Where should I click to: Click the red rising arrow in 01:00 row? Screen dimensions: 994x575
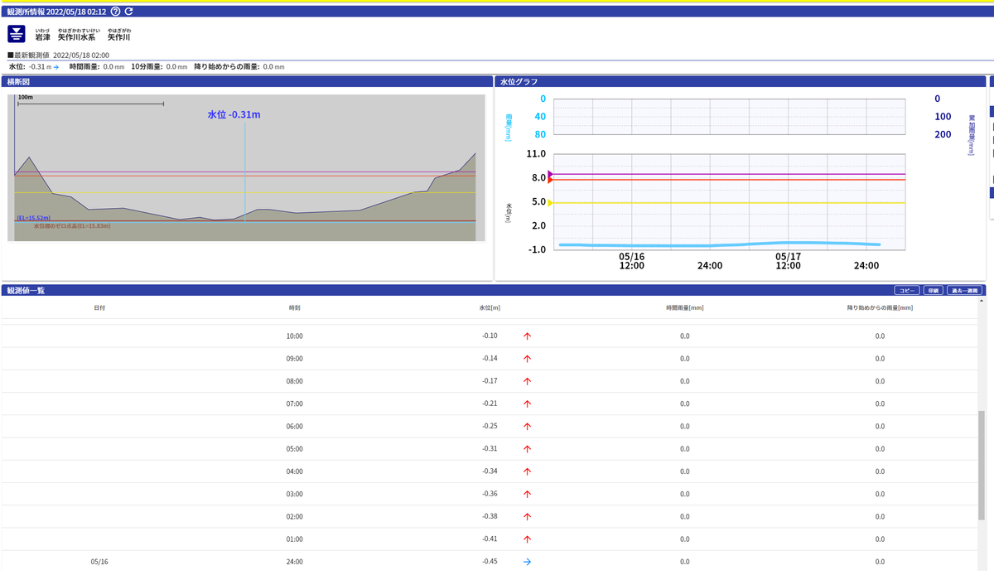(527, 539)
